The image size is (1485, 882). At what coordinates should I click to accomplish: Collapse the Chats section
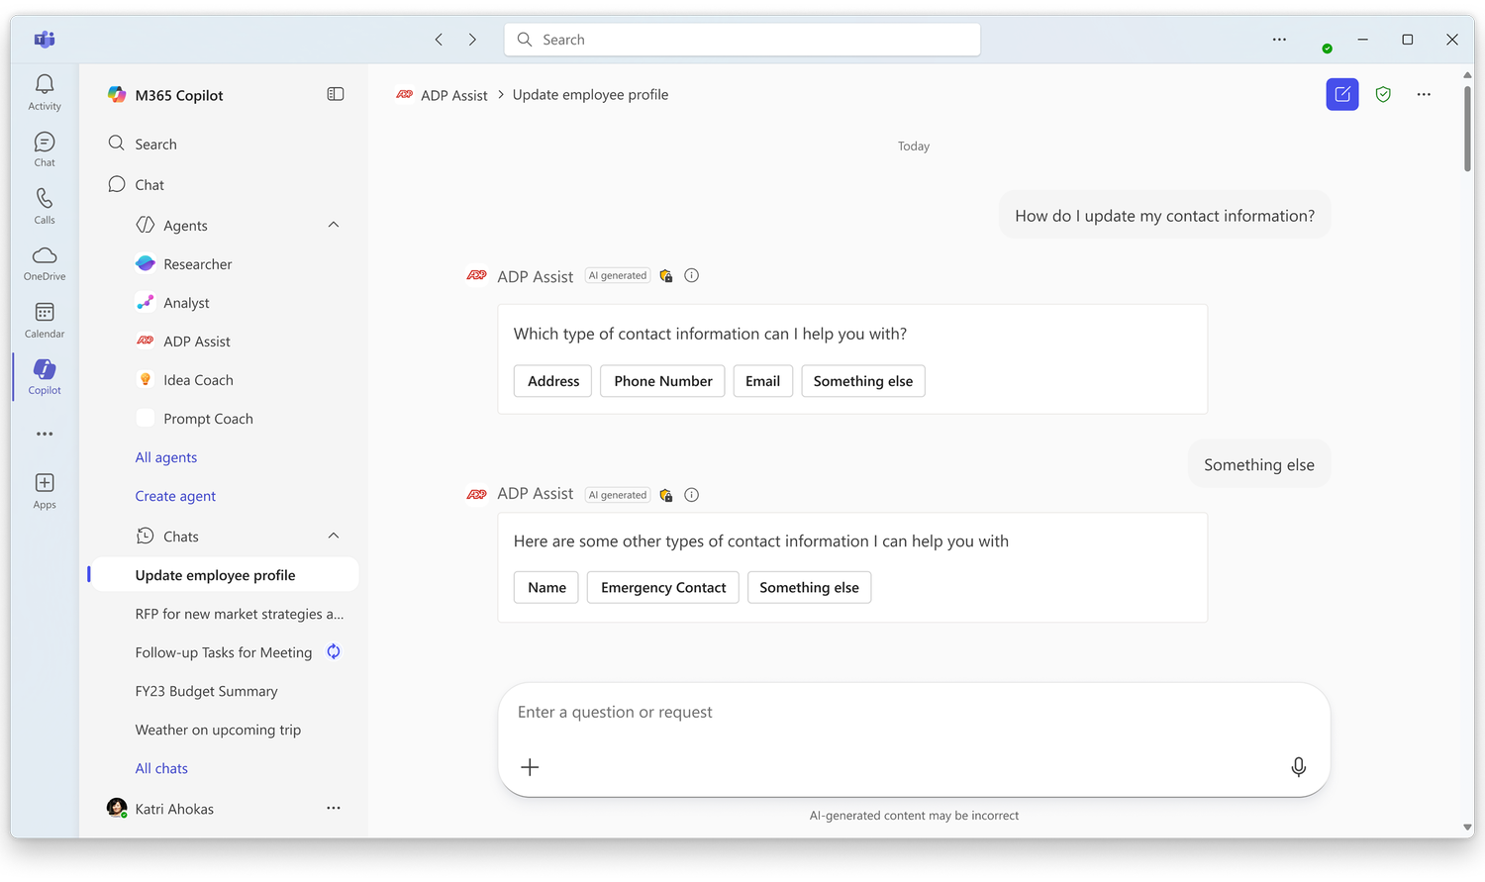click(x=334, y=536)
